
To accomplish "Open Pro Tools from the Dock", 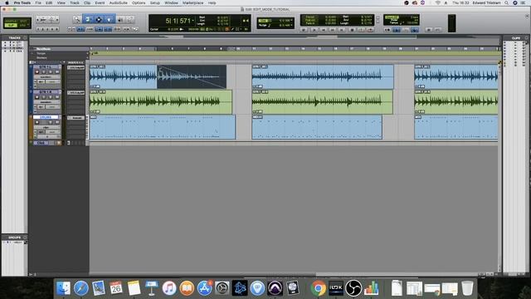I will [275, 288].
